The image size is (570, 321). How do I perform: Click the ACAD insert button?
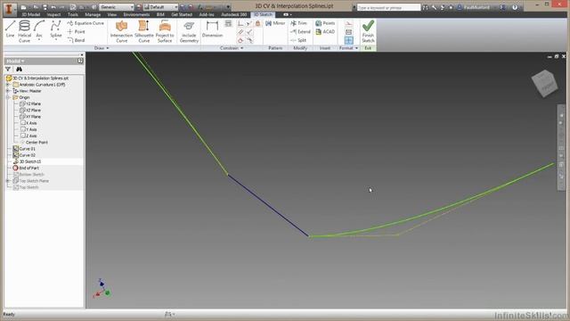(x=325, y=32)
